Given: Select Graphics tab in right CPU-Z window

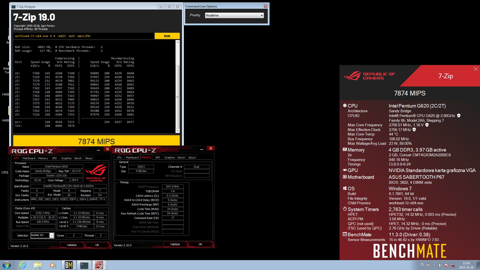Looking at the screenshot, I should 170,157.
